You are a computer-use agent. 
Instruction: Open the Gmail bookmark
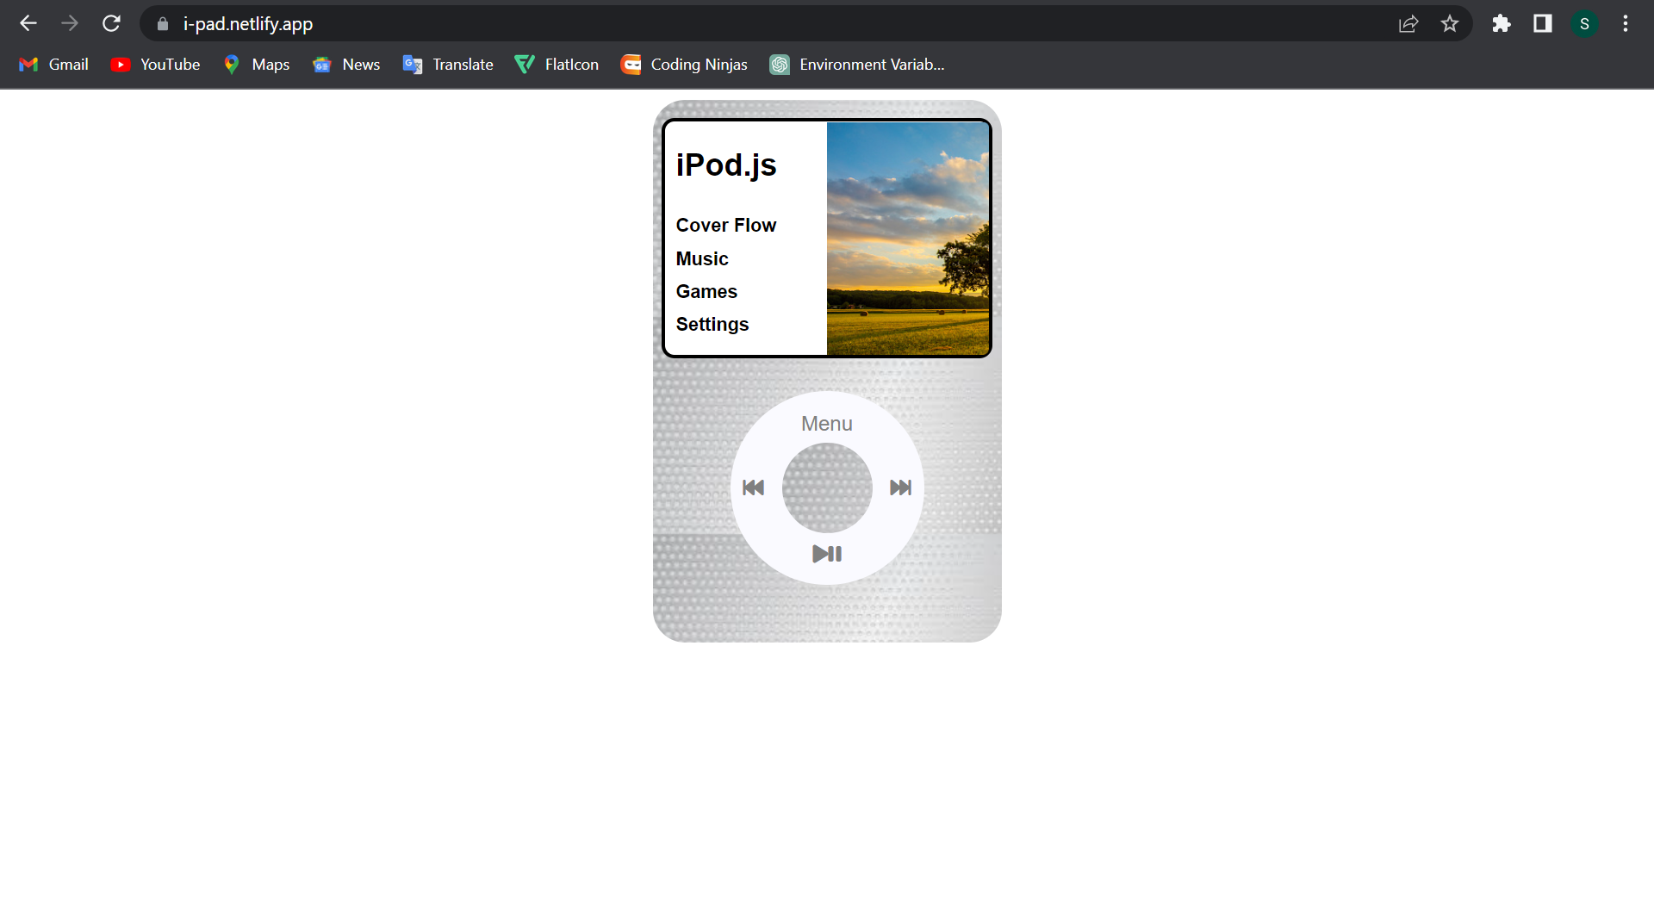point(53,65)
